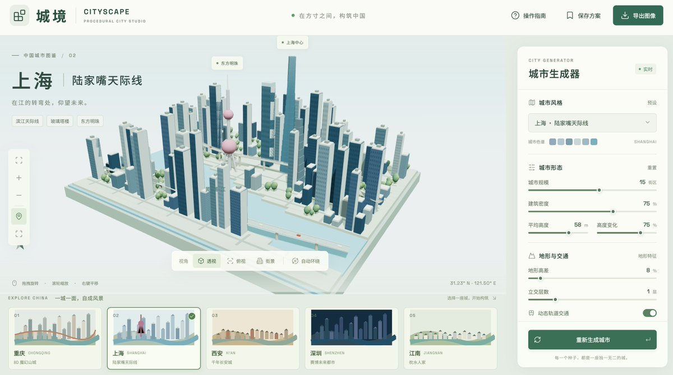The height and width of the screenshot is (375, 673).
Task: Select the location pin tool
Action: coord(19,216)
